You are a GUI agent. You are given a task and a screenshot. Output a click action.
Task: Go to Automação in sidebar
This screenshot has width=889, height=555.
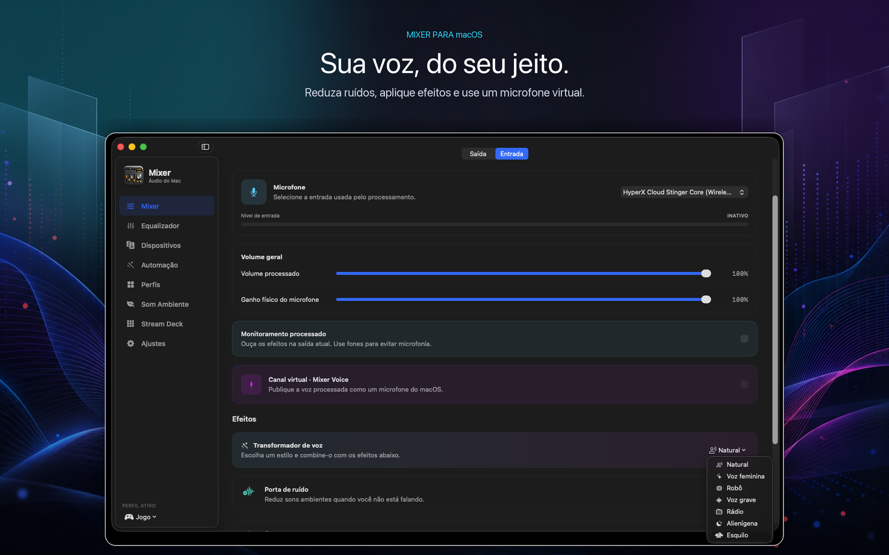click(x=167, y=265)
